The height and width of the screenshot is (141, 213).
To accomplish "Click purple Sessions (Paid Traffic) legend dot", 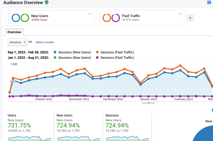I will coord(97,57).
